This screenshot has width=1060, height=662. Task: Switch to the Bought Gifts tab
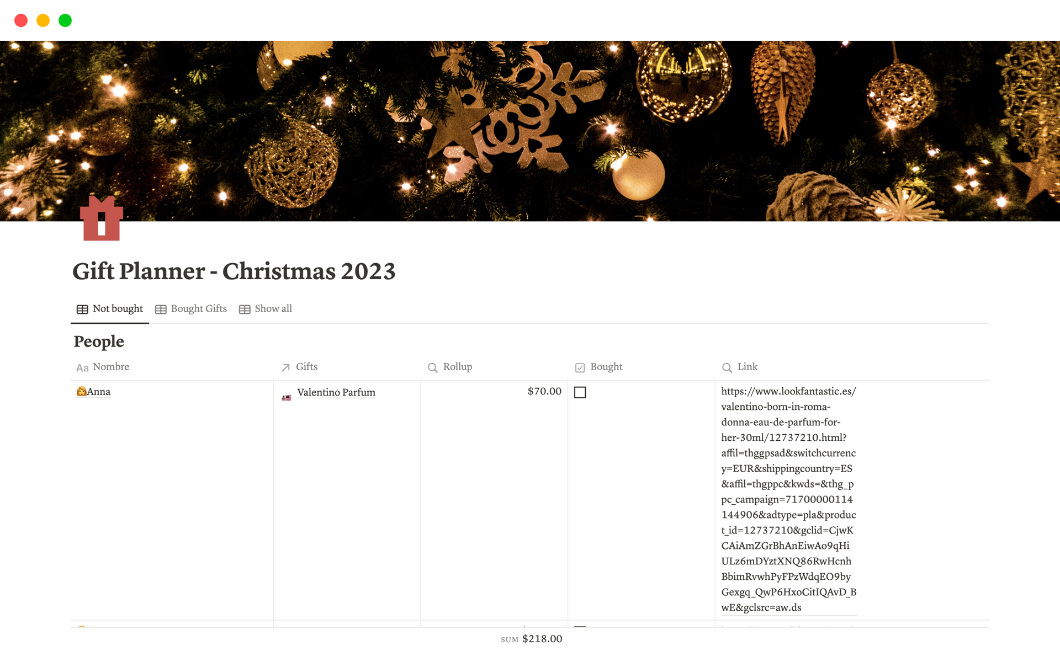(x=191, y=309)
